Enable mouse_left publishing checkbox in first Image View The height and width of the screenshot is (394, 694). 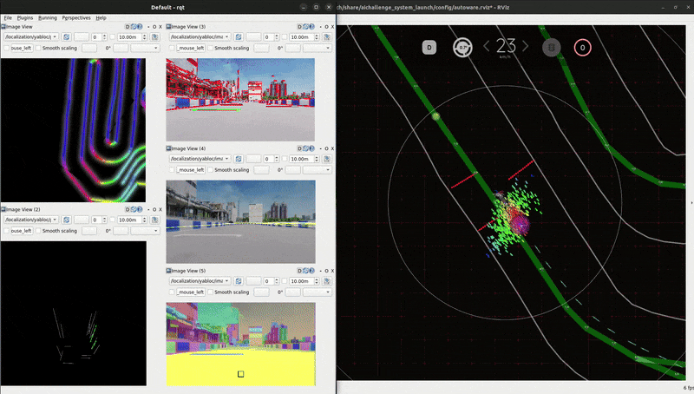point(6,48)
